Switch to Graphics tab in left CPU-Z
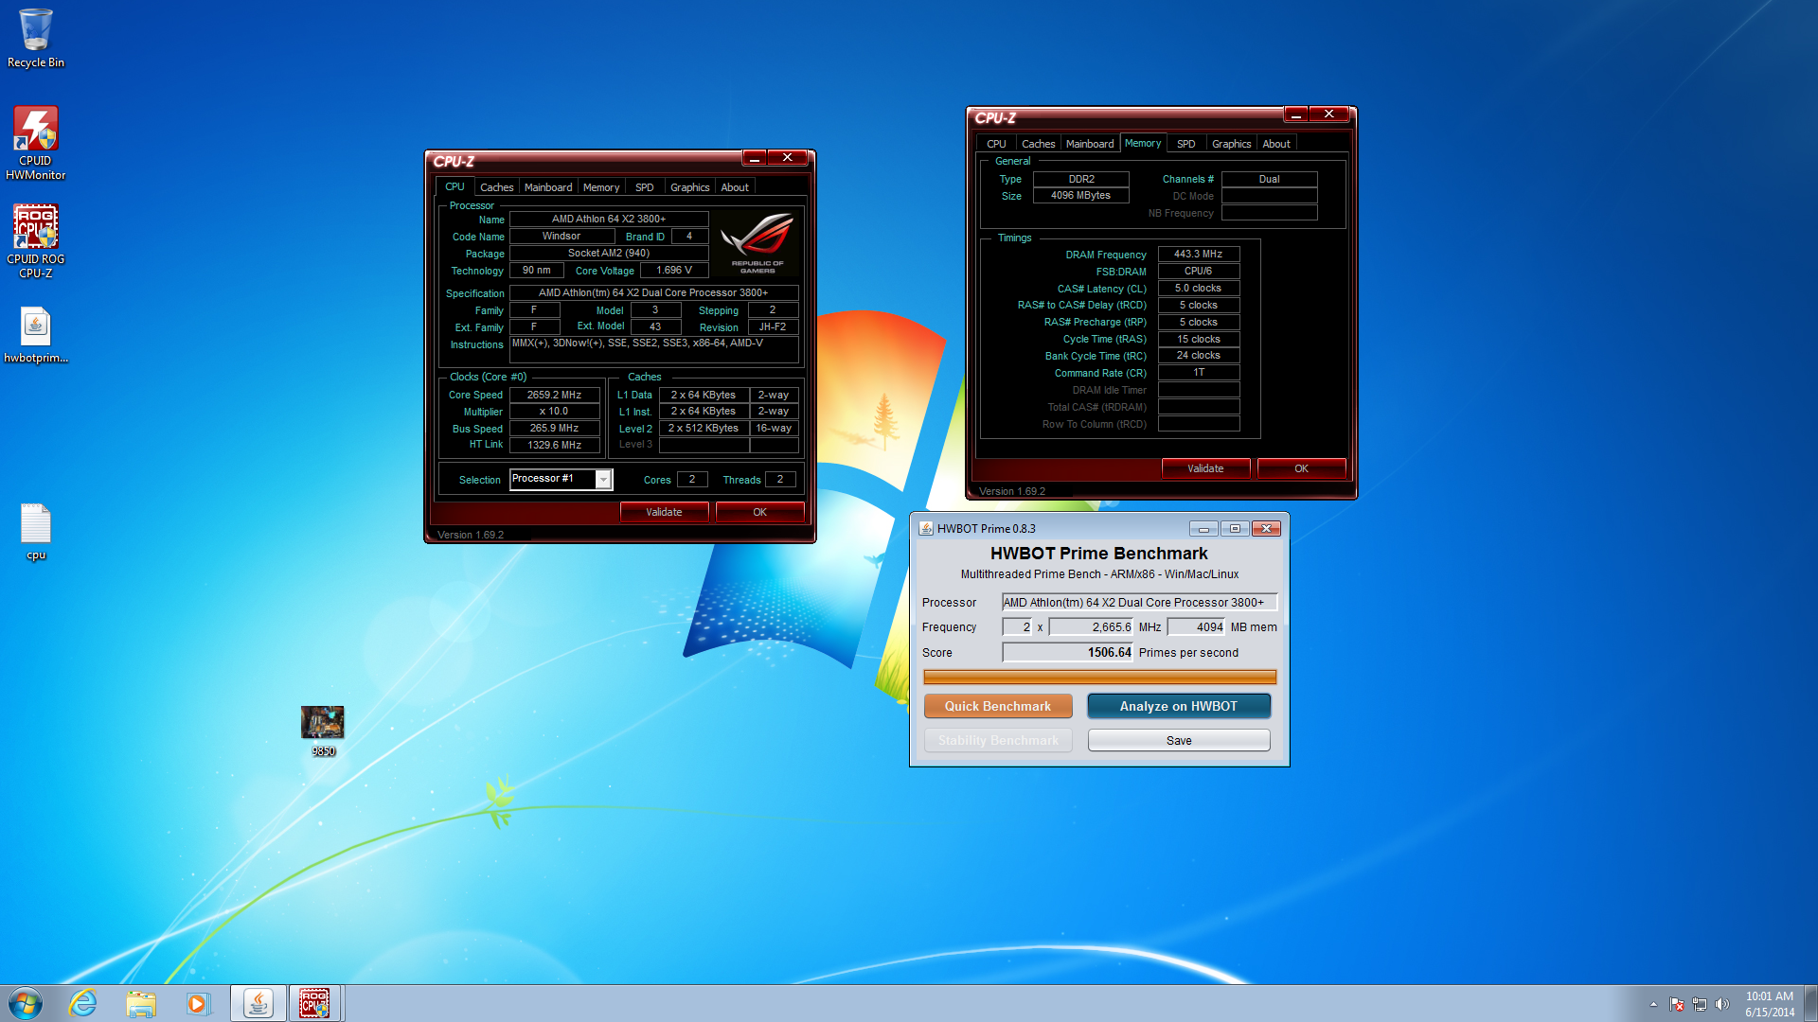This screenshot has width=1818, height=1022. pos(689,187)
